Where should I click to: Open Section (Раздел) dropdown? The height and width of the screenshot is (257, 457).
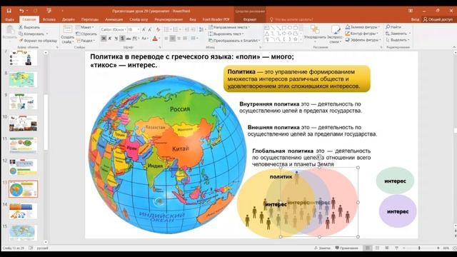(86, 41)
